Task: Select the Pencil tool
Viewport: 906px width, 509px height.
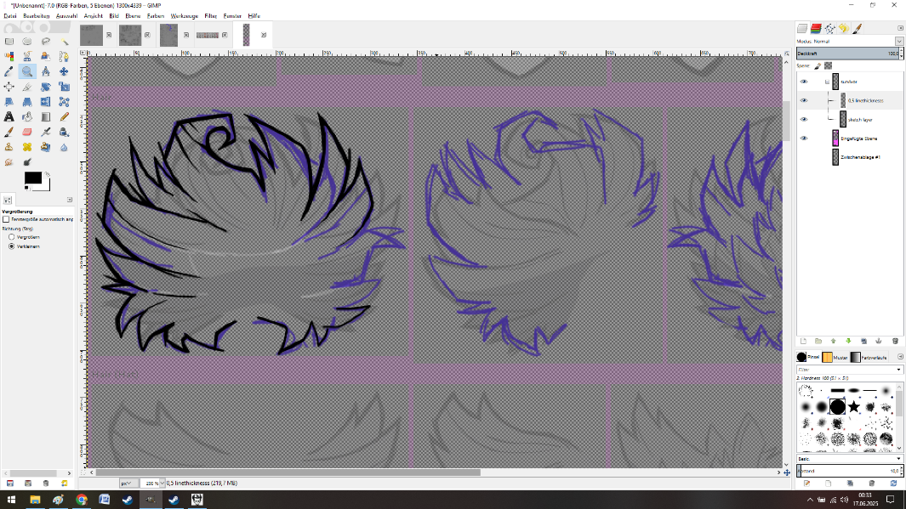Action: (x=64, y=116)
